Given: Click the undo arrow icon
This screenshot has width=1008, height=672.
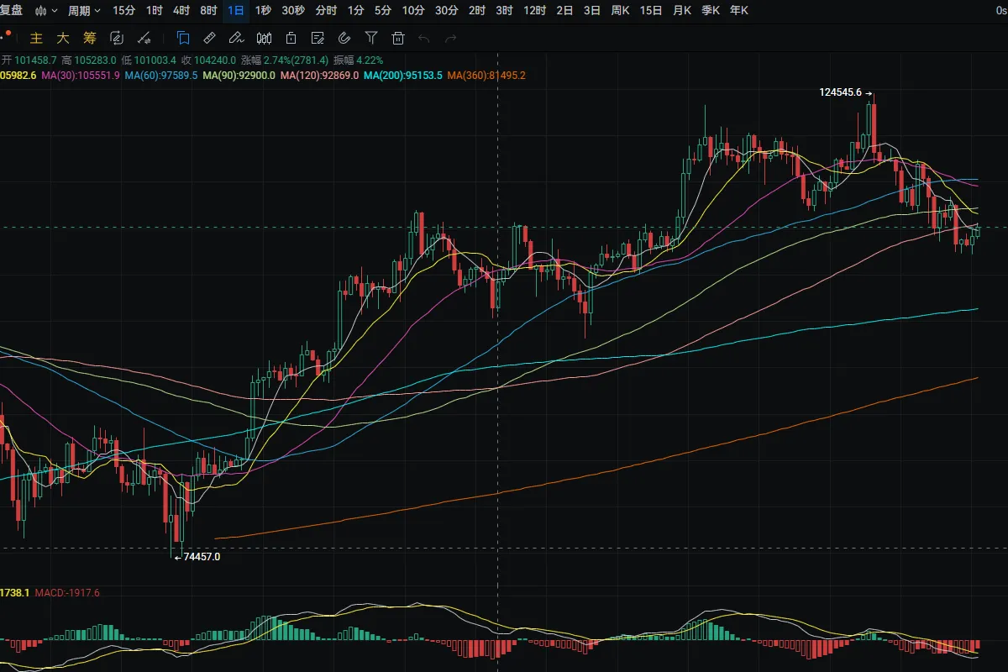Looking at the screenshot, I should [x=424, y=39].
